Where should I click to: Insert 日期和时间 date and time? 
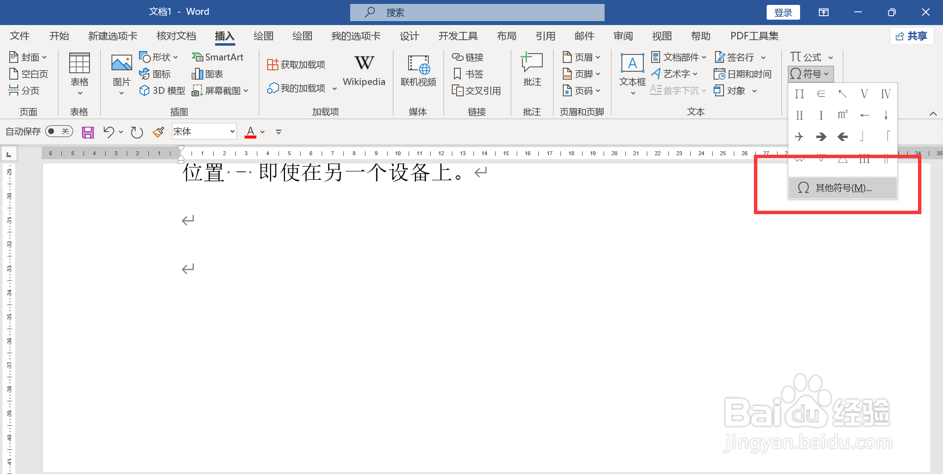point(743,74)
